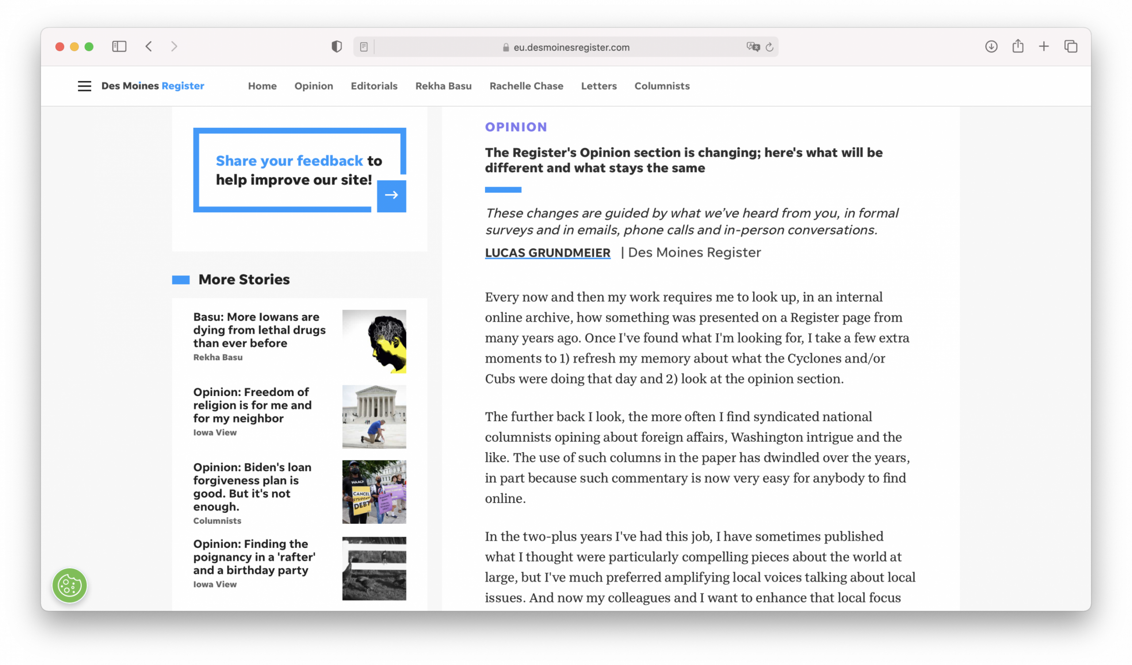
Task: Open the Letters nav item
Action: point(599,86)
